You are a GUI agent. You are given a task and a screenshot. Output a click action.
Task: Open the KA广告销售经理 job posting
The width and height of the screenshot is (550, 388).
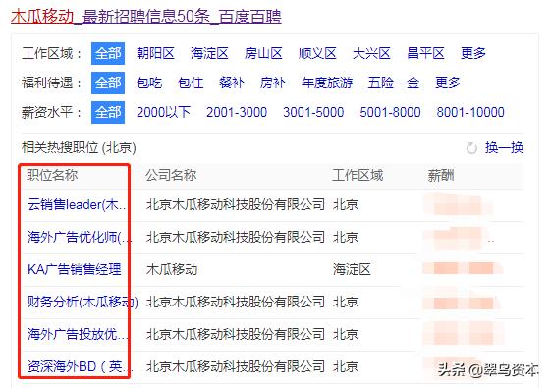click(x=75, y=269)
